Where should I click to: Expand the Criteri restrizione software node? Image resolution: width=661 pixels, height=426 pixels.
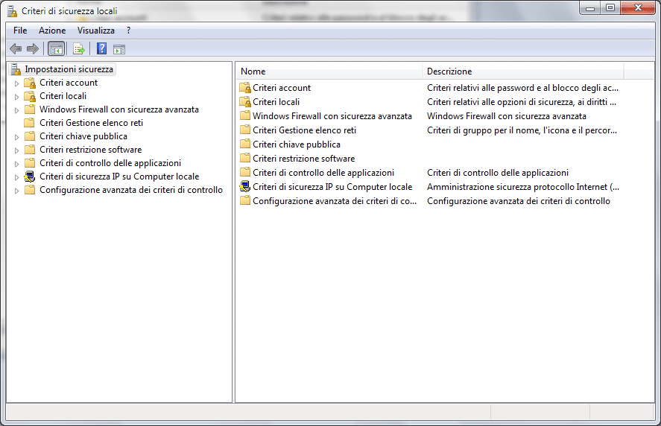[x=16, y=150]
